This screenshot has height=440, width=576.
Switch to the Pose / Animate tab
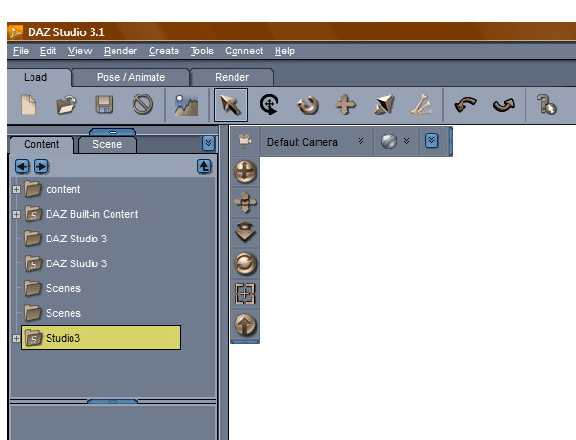[x=131, y=77]
